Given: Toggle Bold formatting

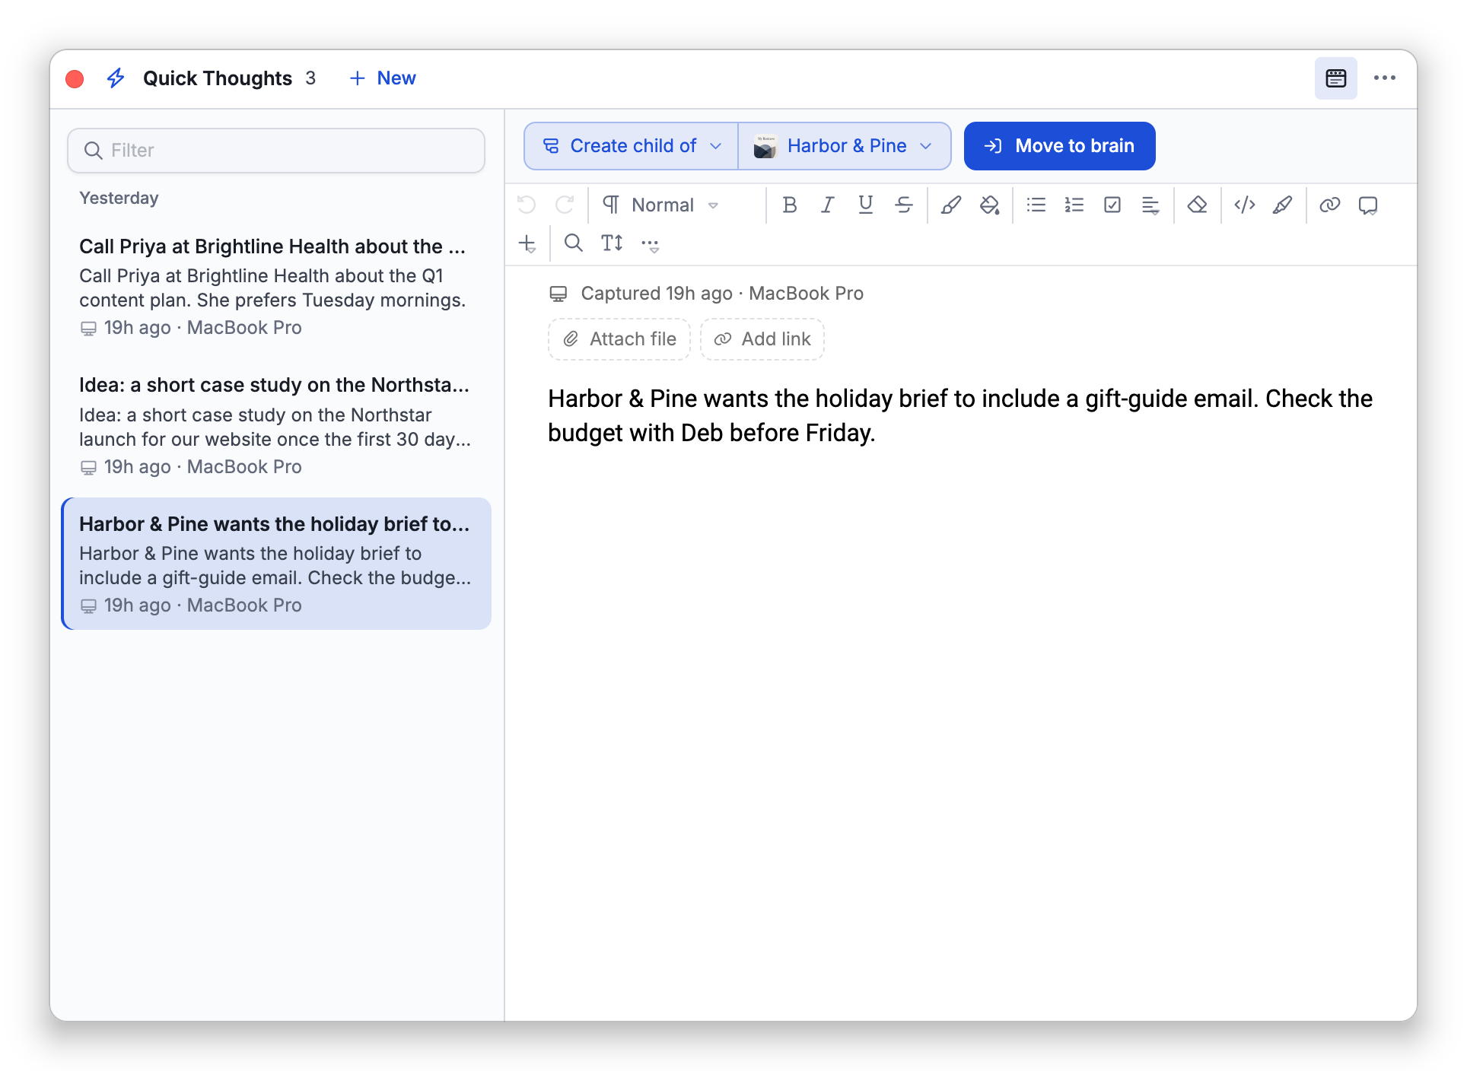Looking at the screenshot, I should pyautogui.click(x=789, y=205).
